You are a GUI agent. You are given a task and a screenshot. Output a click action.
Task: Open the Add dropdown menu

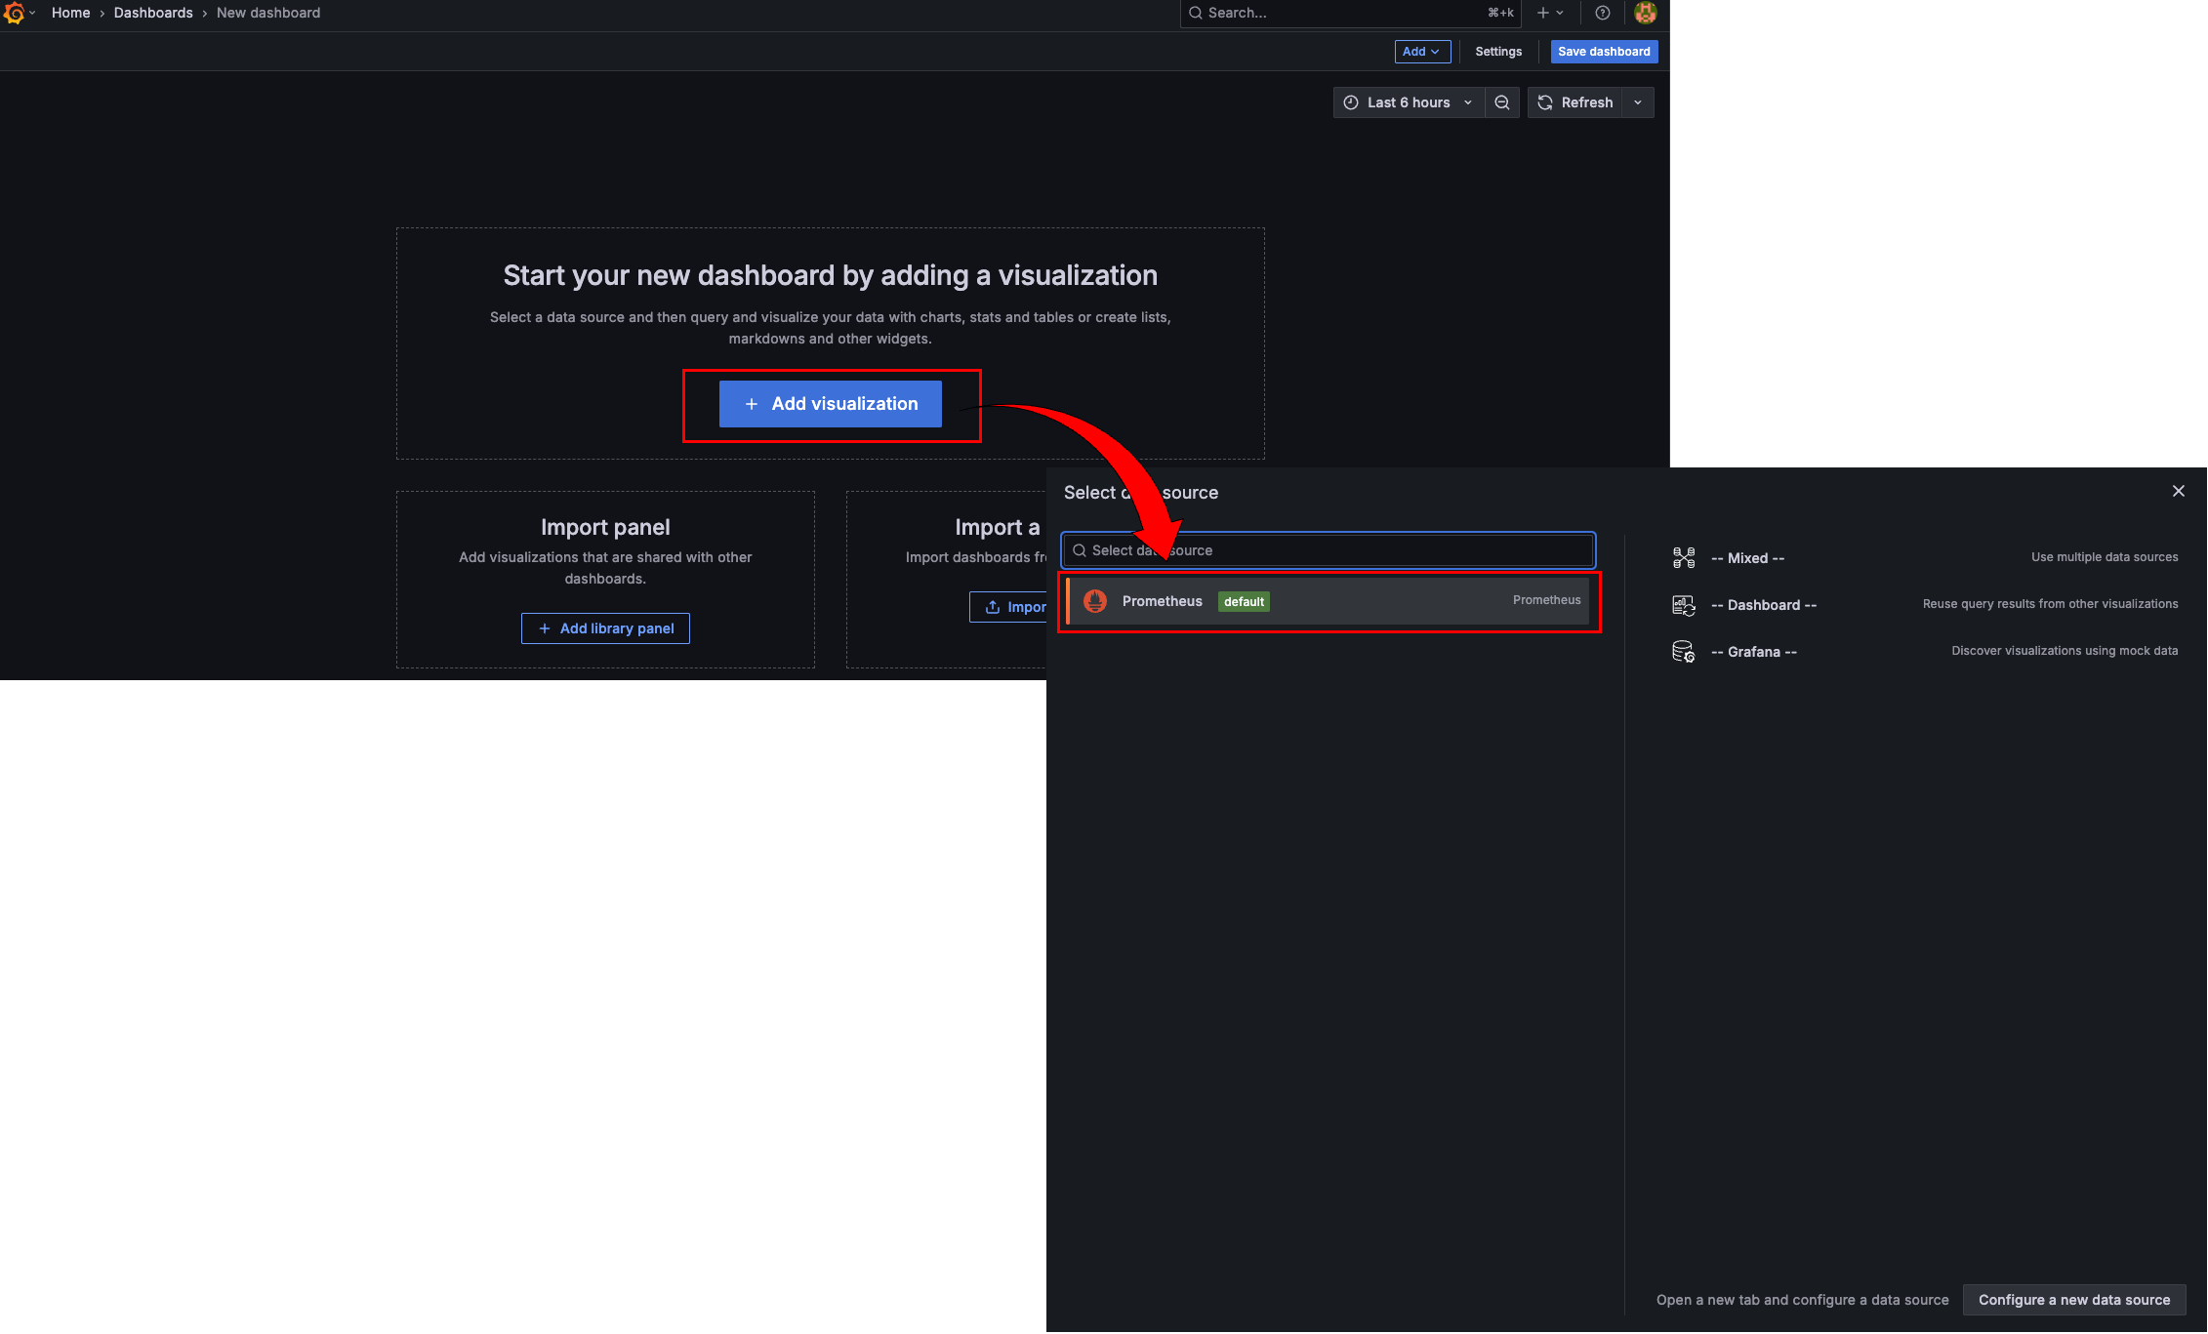pos(1421,52)
